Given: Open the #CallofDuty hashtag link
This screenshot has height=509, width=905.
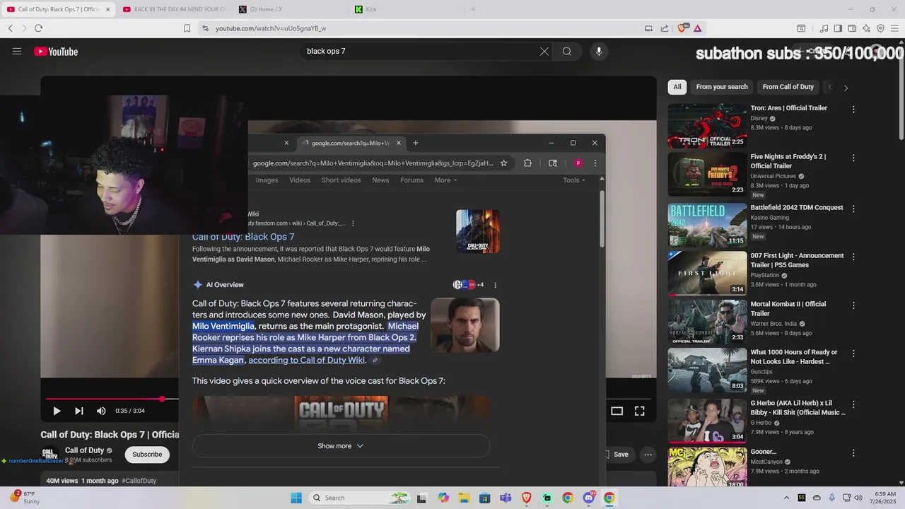Looking at the screenshot, I should point(139,481).
